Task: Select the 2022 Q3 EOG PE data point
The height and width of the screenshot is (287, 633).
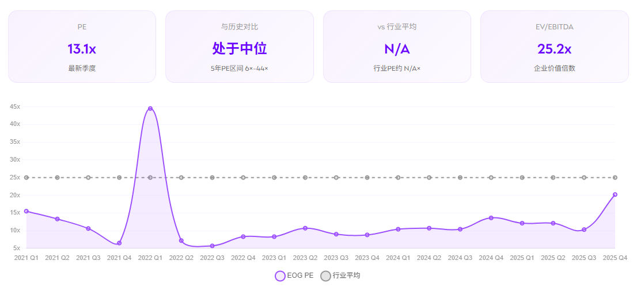Action: tap(213, 246)
